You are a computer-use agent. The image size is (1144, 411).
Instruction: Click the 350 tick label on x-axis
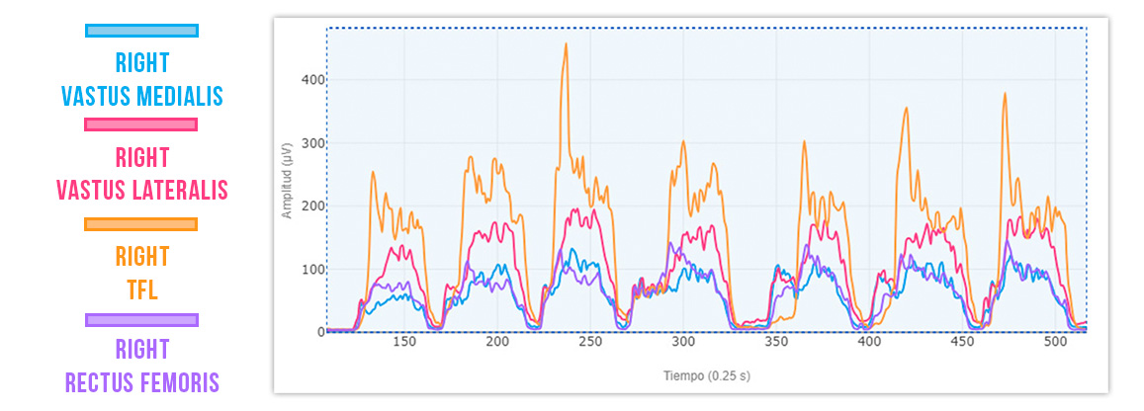tap(776, 342)
